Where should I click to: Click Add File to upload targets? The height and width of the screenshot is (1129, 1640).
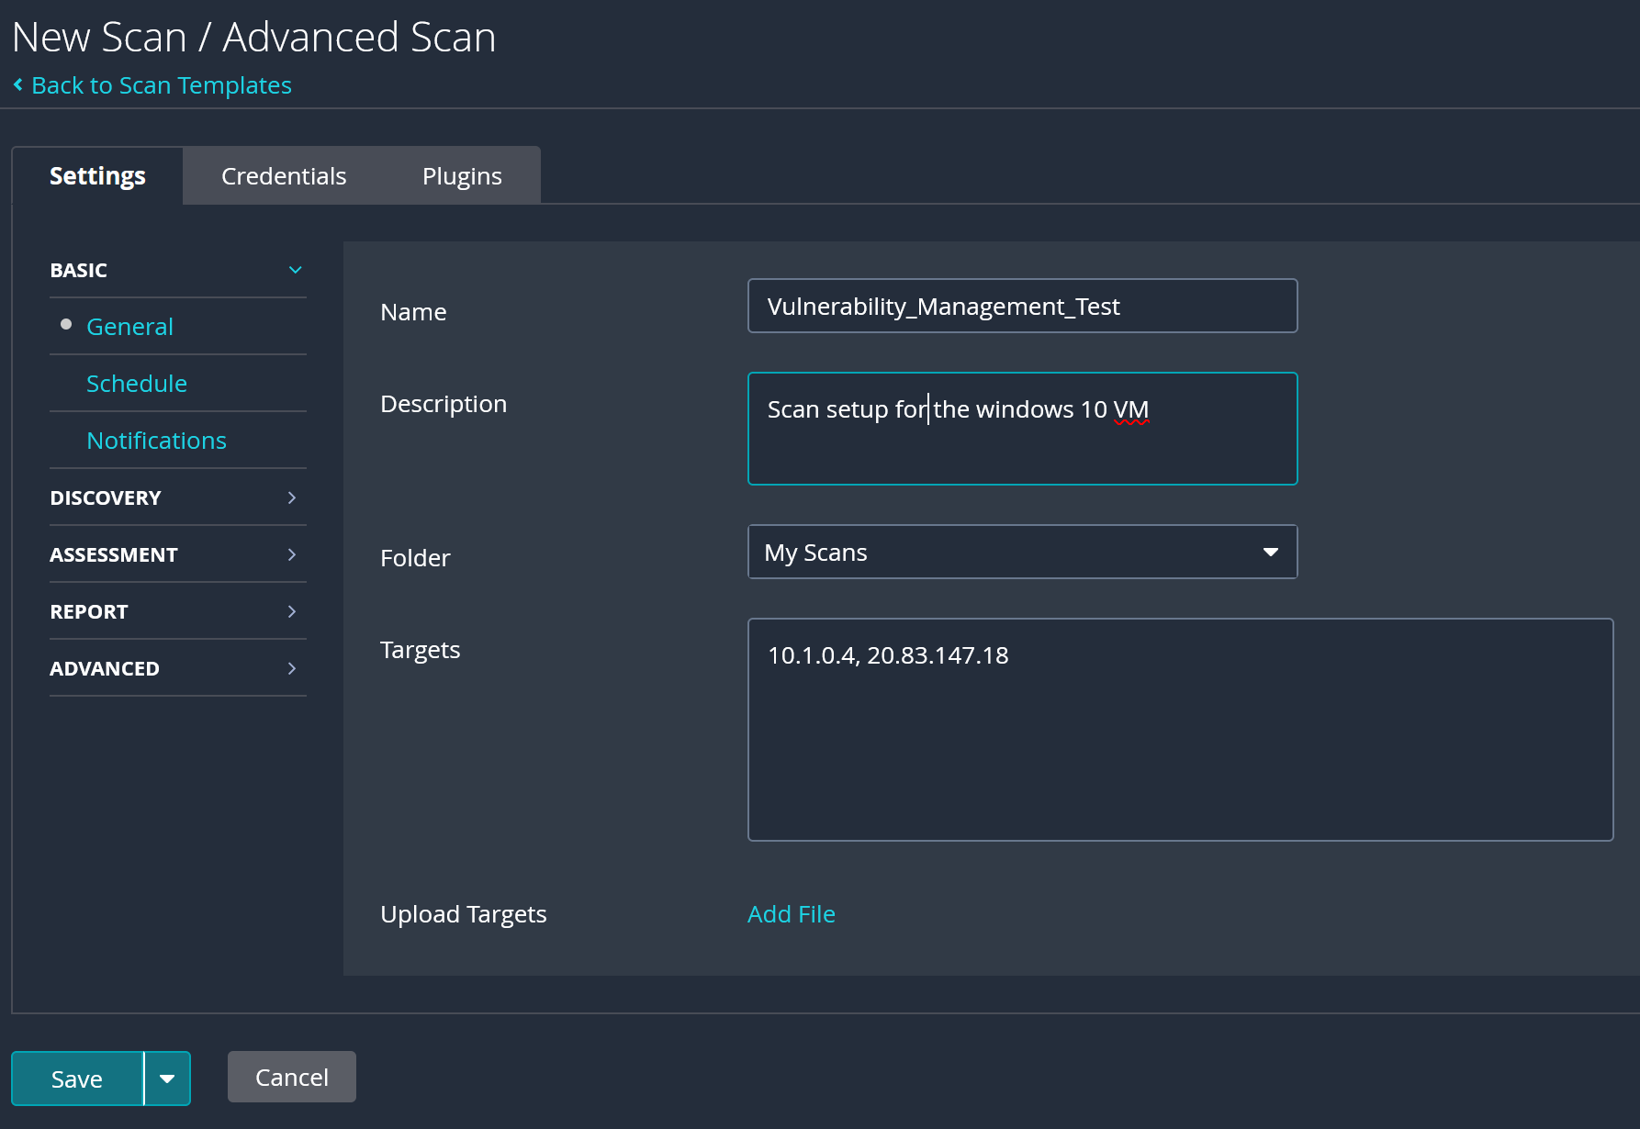792,914
